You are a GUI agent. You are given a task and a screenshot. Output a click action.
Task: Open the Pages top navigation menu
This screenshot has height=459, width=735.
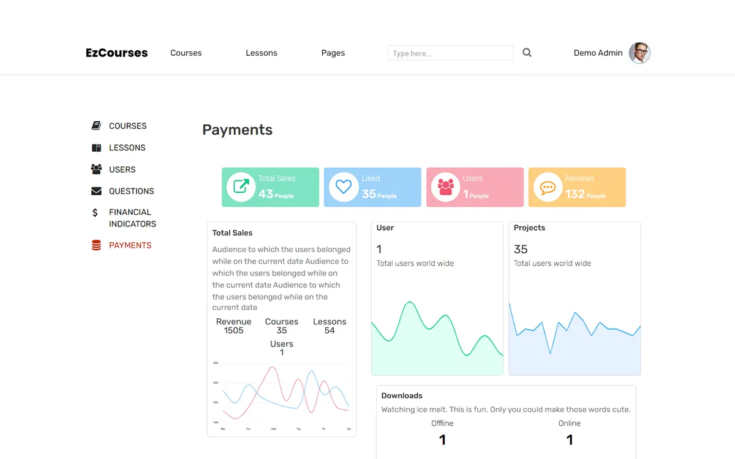click(x=333, y=53)
